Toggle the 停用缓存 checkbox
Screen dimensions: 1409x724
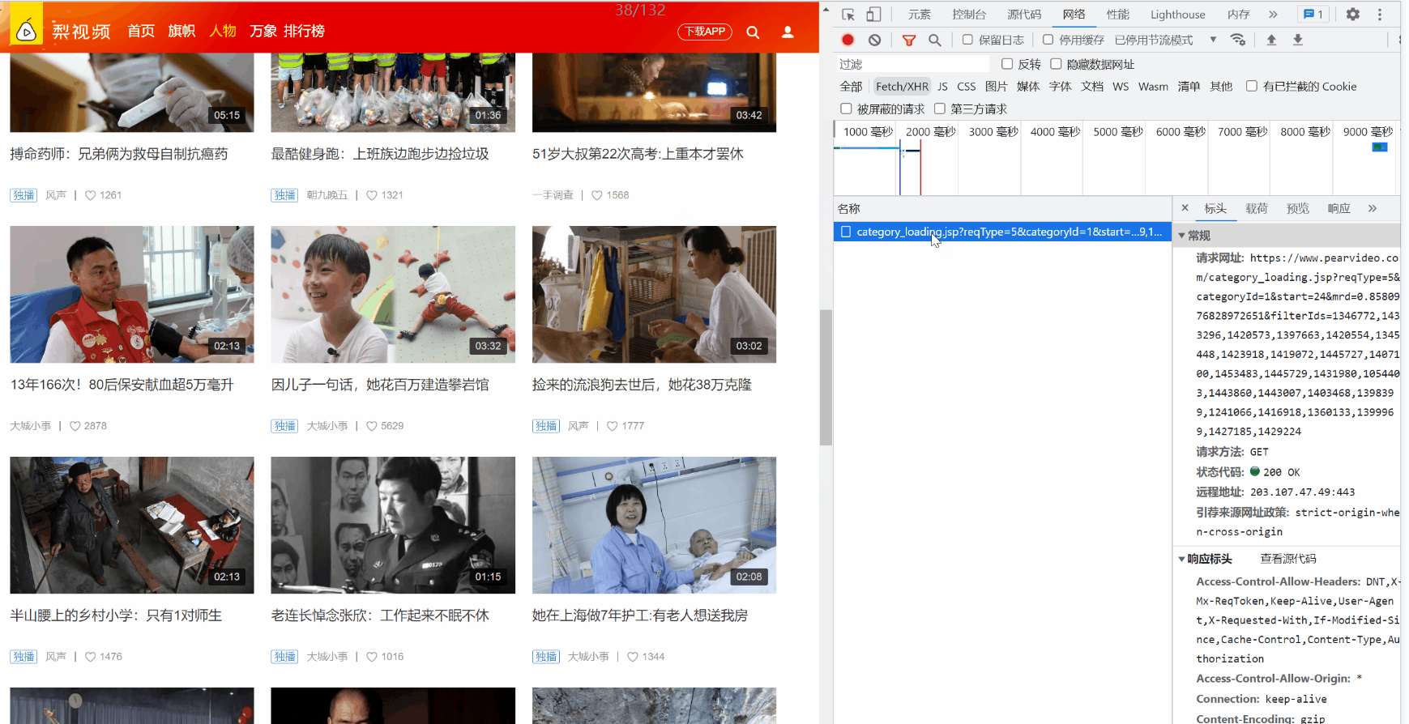(x=1048, y=40)
